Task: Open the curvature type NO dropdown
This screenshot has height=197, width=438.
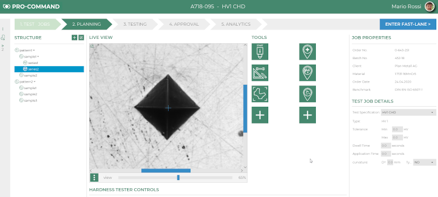Action: [x=424, y=162]
